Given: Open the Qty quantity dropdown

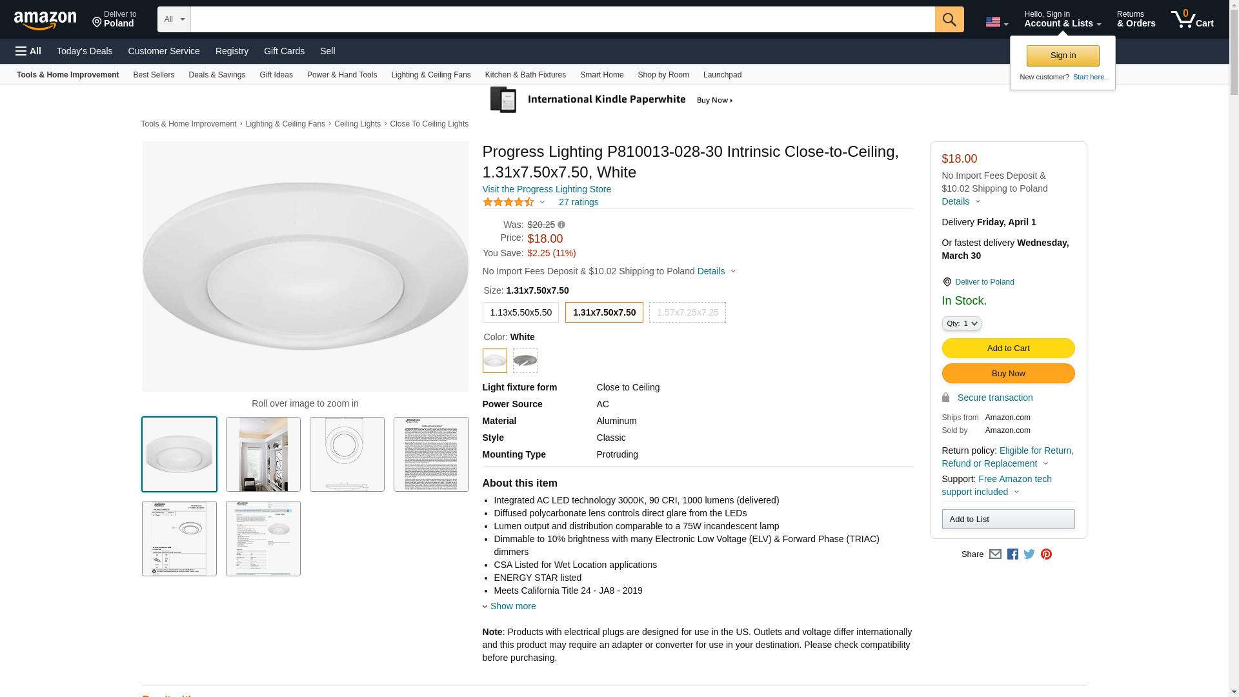Looking at the screenshot, I should click(961, 323).
